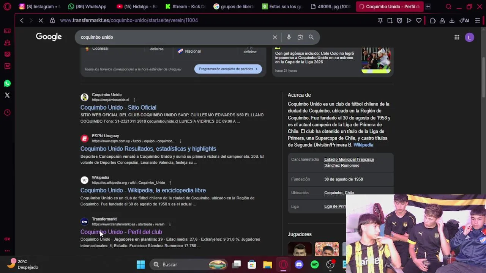486x273 pixels.
Task: Open File Explorer from the taskbar
Action: [268, 265]
